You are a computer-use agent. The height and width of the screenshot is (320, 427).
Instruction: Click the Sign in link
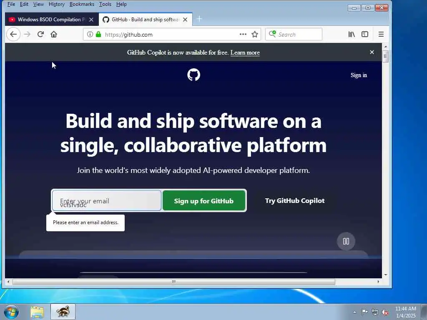coord(359,75)
